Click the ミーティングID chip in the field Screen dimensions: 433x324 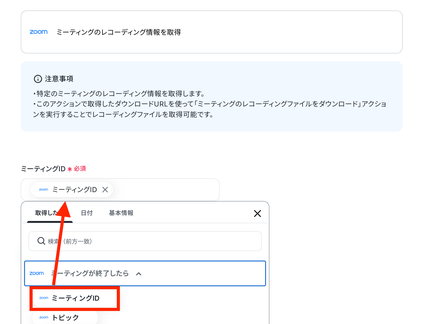72,190
